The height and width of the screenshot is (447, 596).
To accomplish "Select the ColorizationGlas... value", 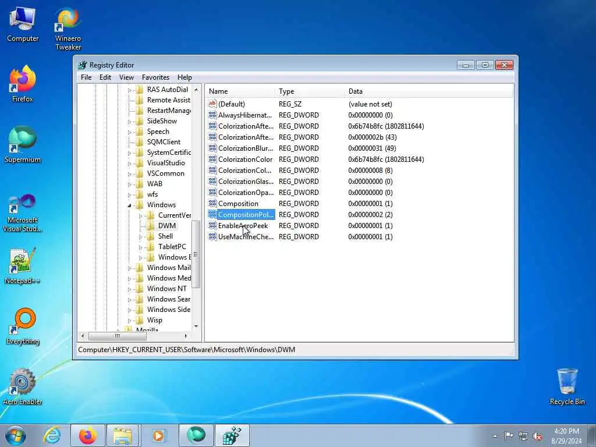I will [x=246, y=182].
